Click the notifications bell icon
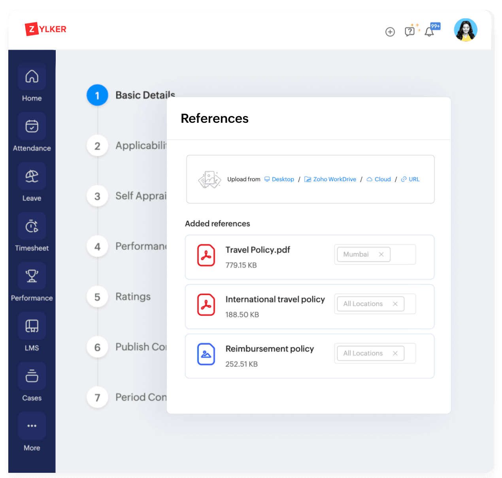 429,32
